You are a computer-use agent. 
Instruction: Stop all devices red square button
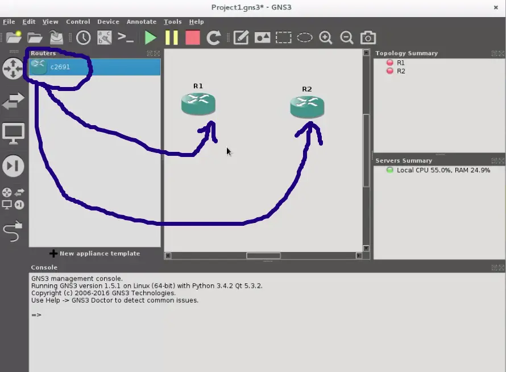click(193, 38)
